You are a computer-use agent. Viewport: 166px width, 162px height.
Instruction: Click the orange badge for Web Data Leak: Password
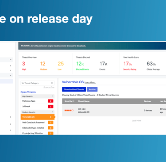click(50, 123)
